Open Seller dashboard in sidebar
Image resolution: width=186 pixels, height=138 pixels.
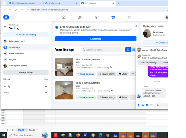26,41
